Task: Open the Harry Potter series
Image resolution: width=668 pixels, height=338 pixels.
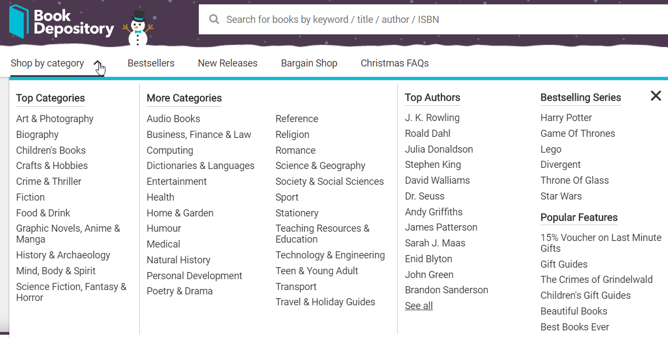Action: tap(566, 118)
